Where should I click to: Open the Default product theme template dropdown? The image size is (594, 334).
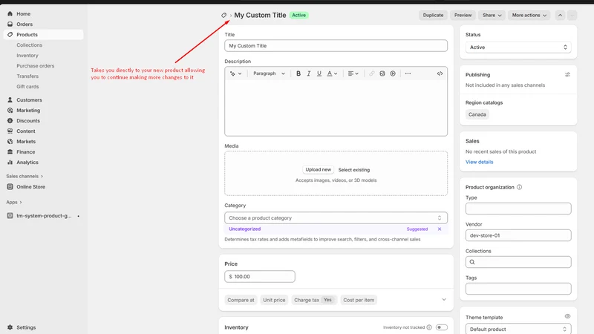tap(518, 329)
